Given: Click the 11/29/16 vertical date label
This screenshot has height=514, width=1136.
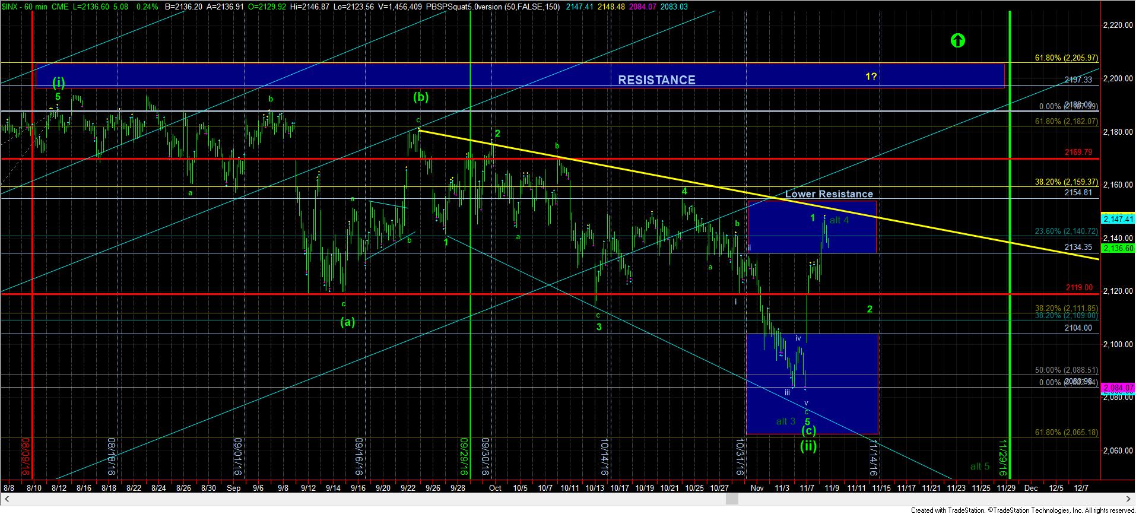Looking at the screenshot, I should 1002,458.
